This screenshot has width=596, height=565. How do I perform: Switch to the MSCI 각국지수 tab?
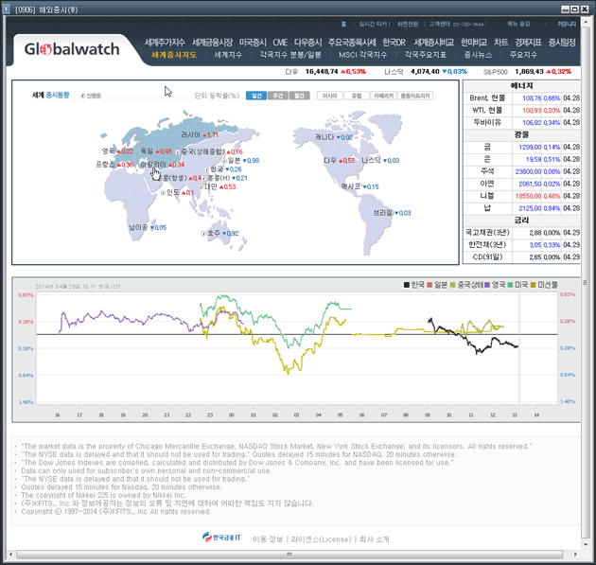(362, 55)
